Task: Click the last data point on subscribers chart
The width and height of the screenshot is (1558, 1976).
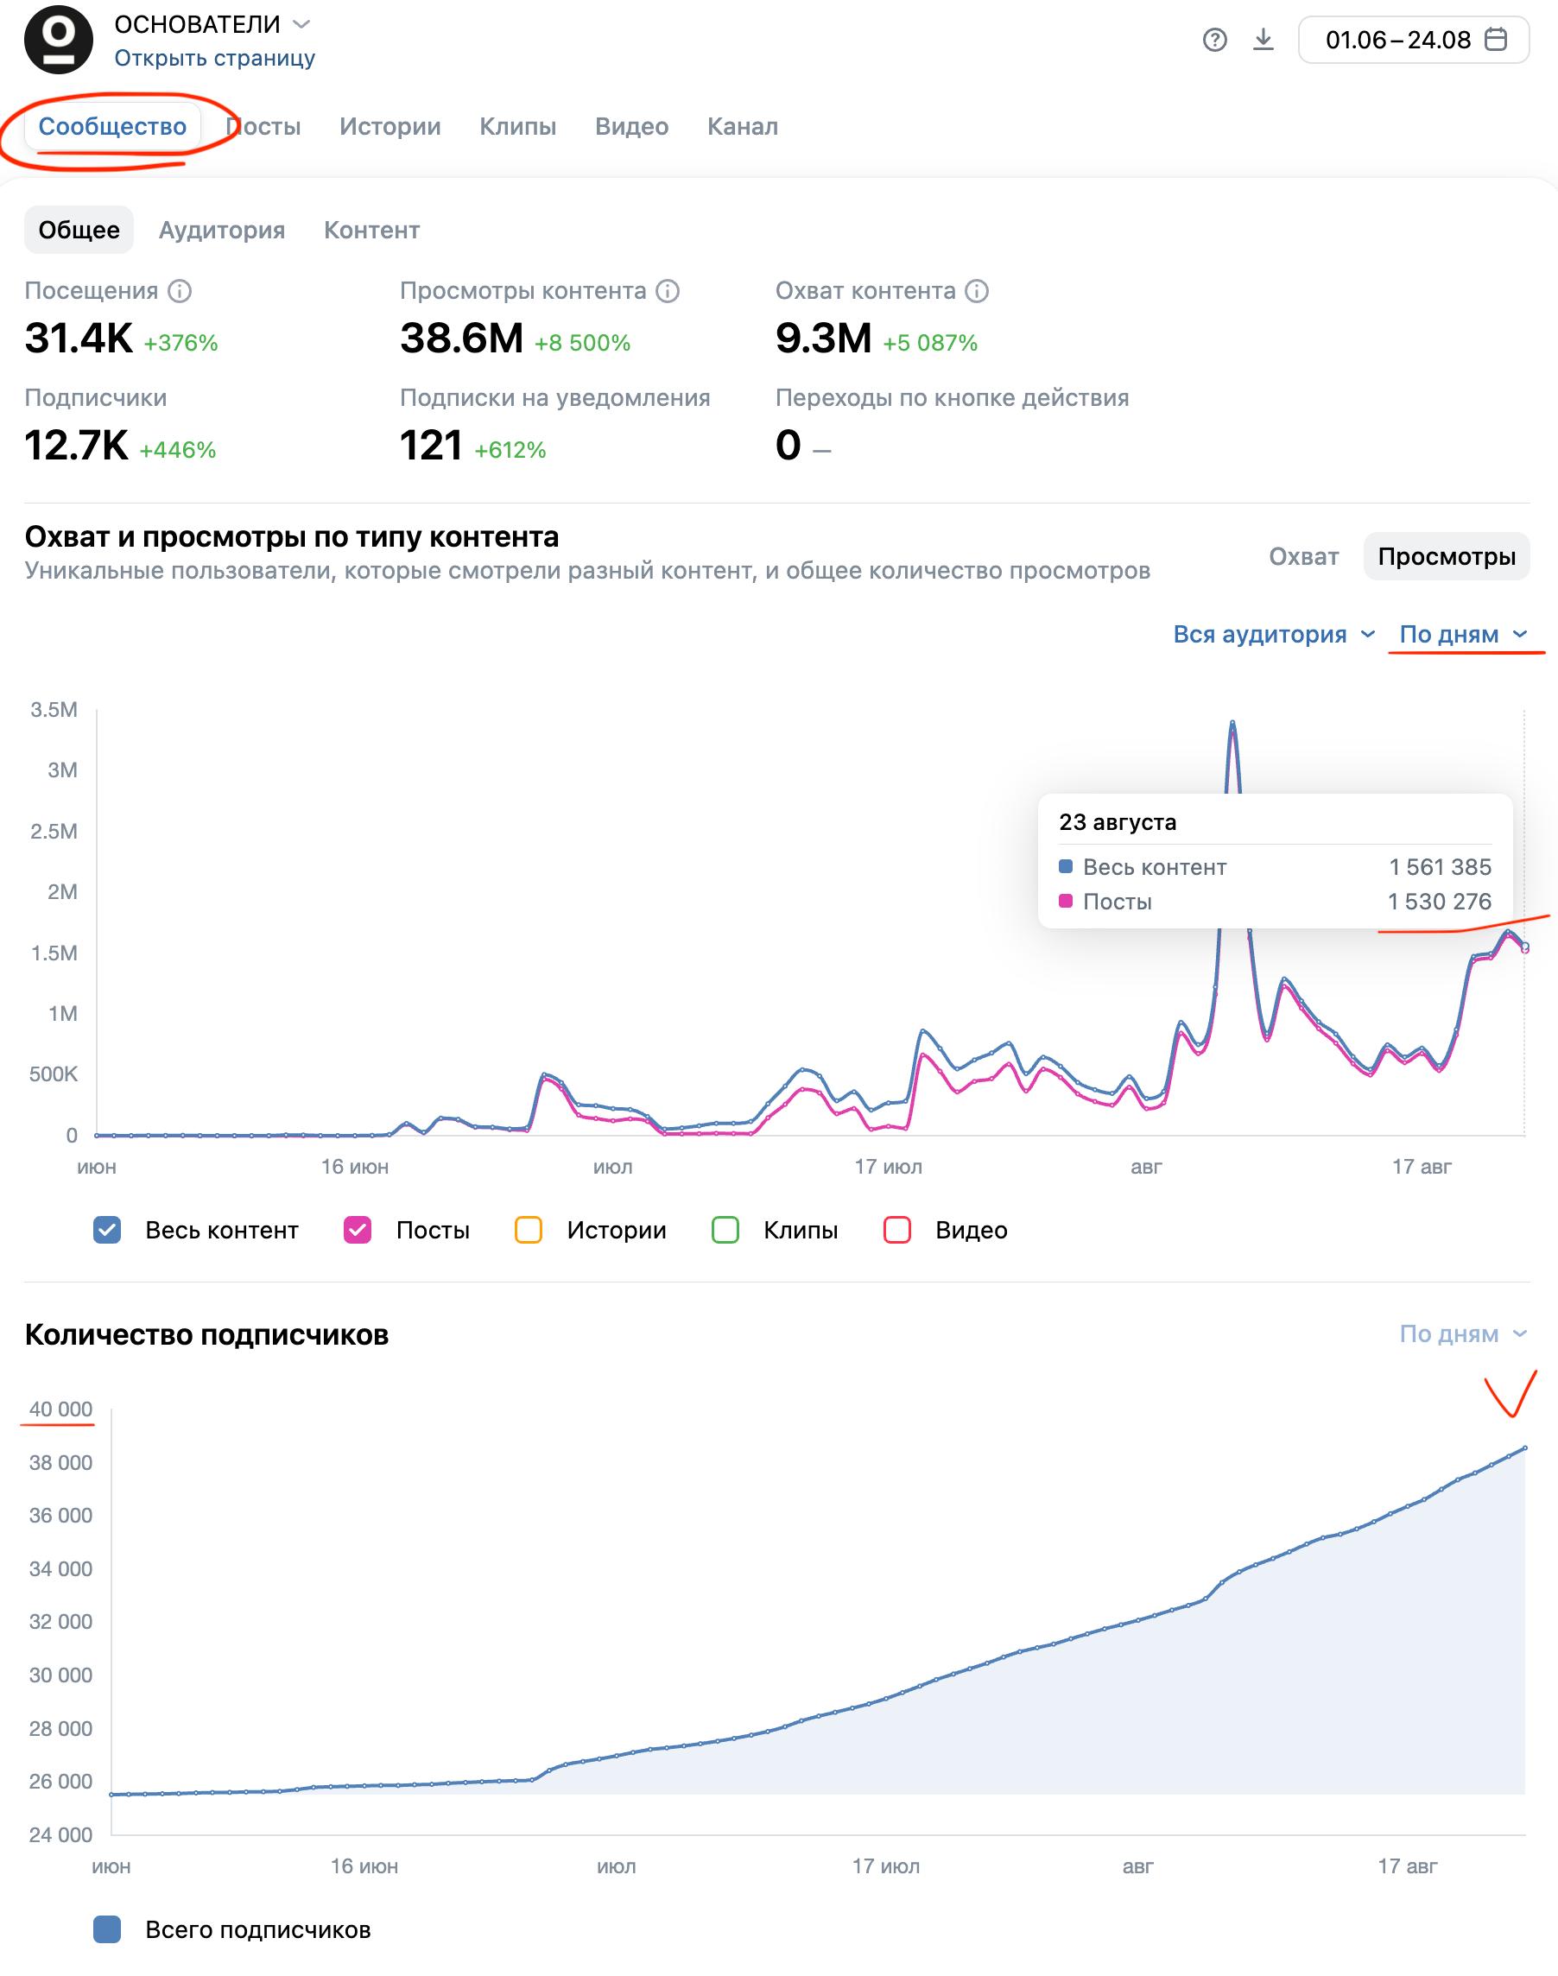Action: (x=1525, y=1447)
